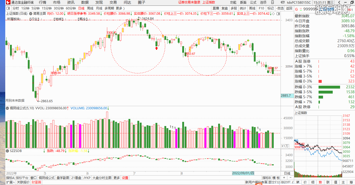
Task: Click the small icon left of 分时
Action: [x=8, y=8]
